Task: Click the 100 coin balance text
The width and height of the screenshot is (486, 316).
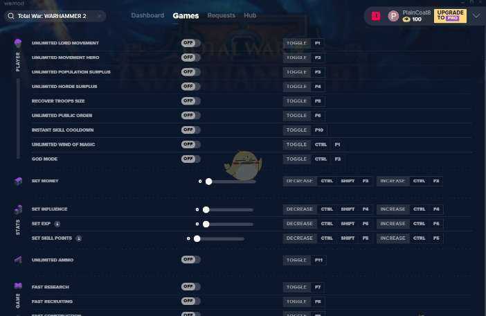Action: click(417, 19)
